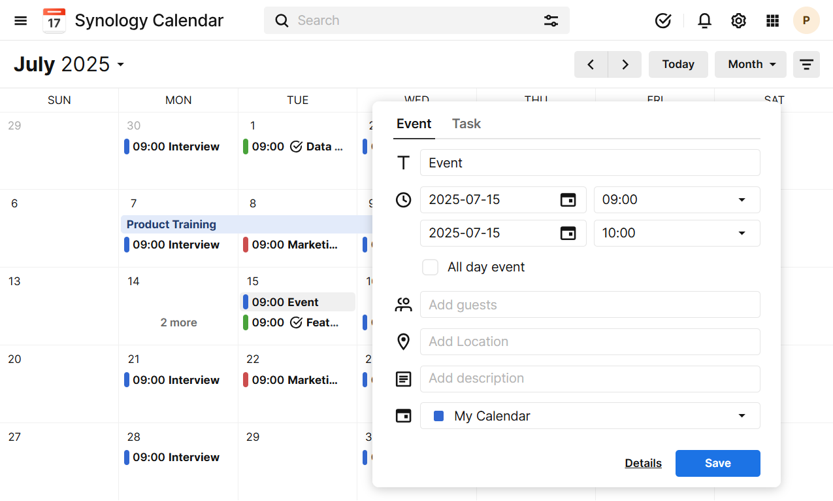The image size is (833, 501).
Task: Enable the All day event checkbox
Action: [430, 268]
